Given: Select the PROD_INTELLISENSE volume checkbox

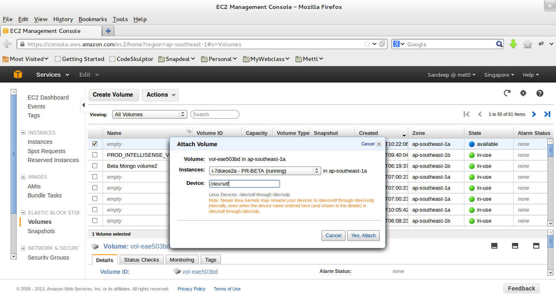Looking at the screenshot, I should pos(95,155).
